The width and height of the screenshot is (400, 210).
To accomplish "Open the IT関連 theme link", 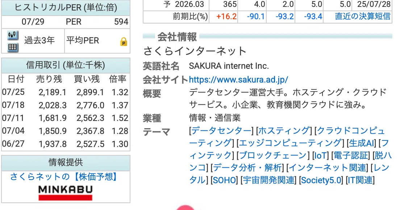I will point(360,180).
